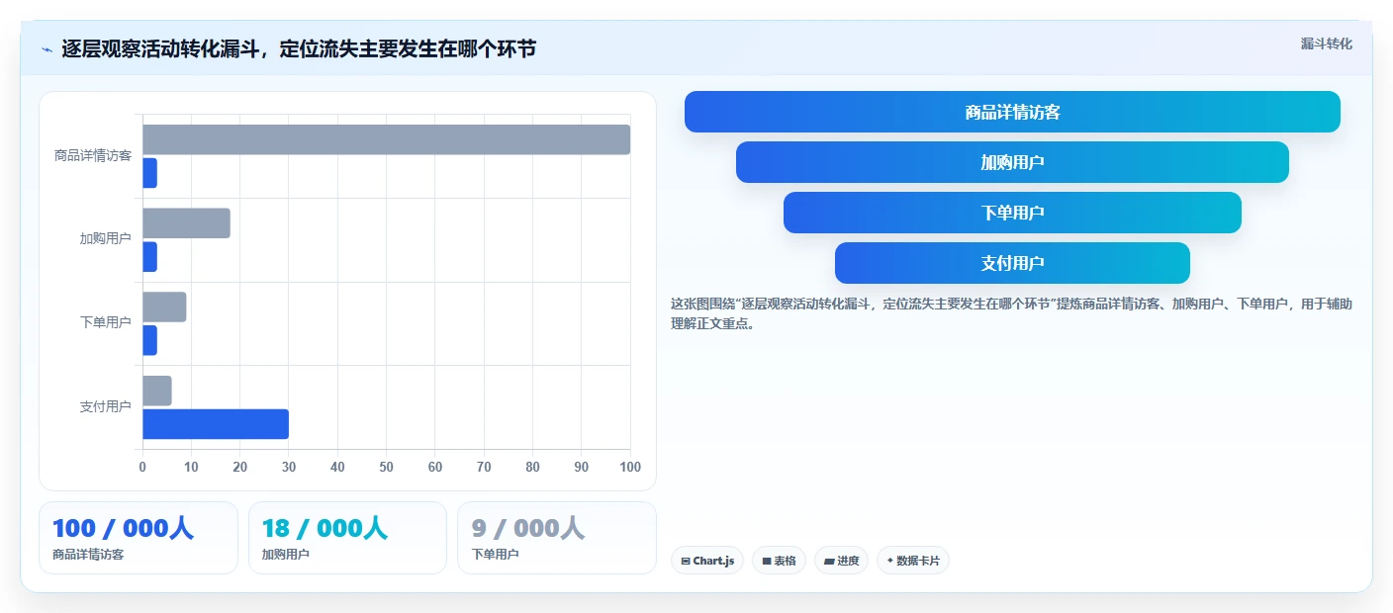This screenshot has width=1393, height=613.
Task: Select the 下单用户 funnel stage bar
Action: click(x=1012, y=213)
